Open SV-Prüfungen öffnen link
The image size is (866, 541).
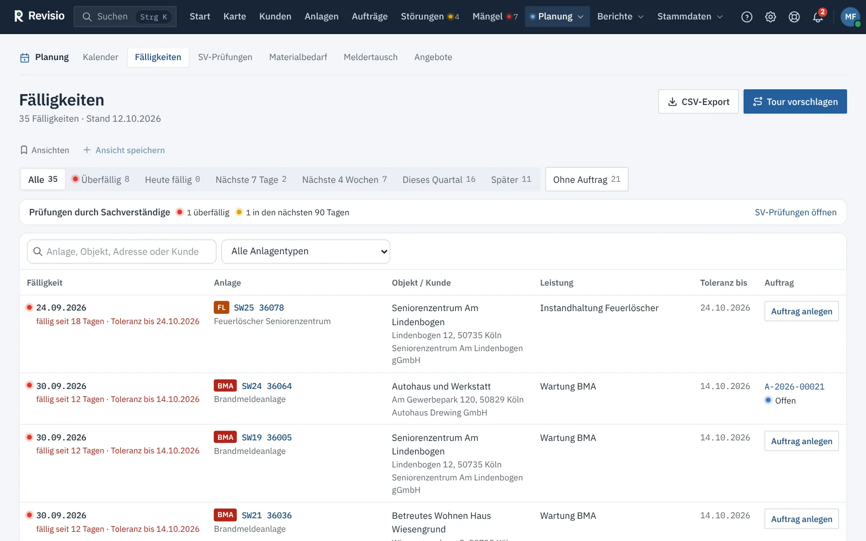(x=796, y=212)
